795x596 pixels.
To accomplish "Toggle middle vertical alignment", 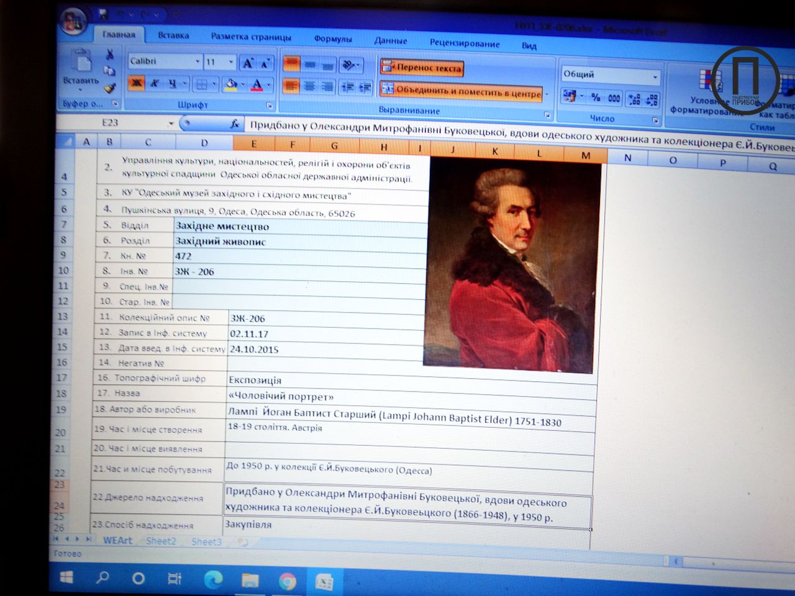I will (x=310, y=65).
